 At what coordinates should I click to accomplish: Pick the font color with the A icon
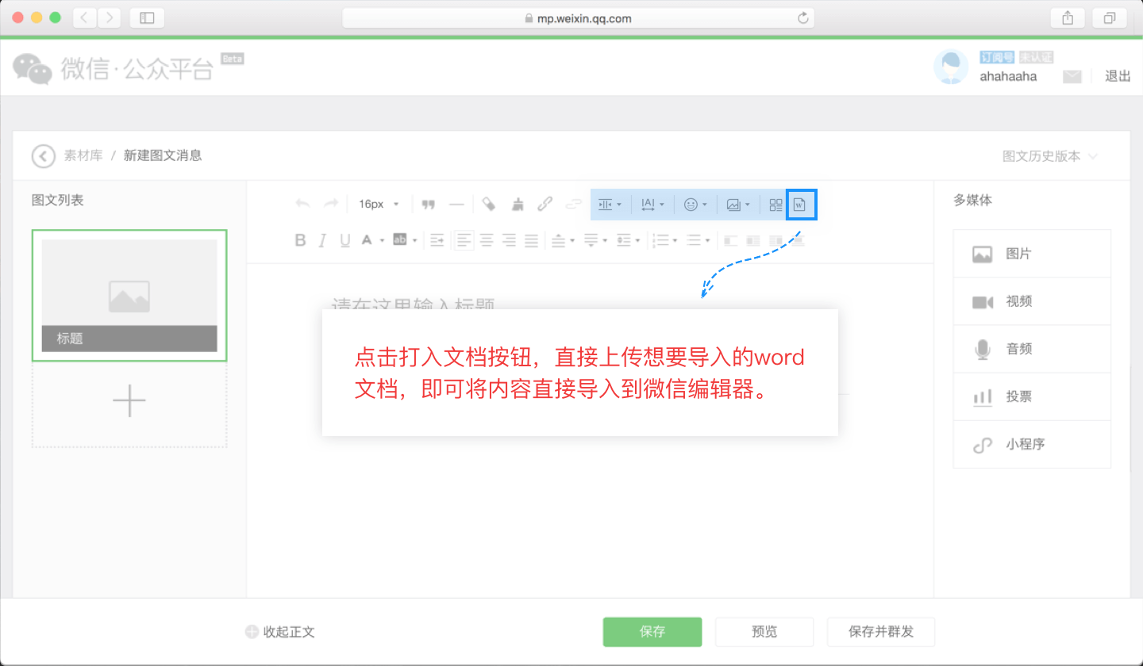click(x=371, y=240)
